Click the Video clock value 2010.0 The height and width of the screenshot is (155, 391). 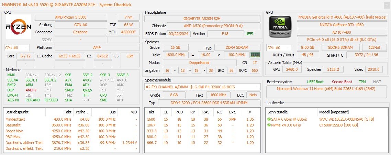pyautogui.click(x=374, y=69)
